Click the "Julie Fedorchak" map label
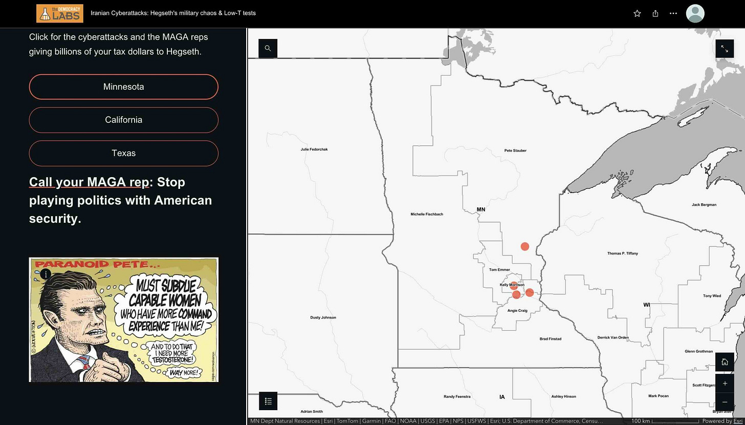 pyautogui.click(x=314, y=150)
